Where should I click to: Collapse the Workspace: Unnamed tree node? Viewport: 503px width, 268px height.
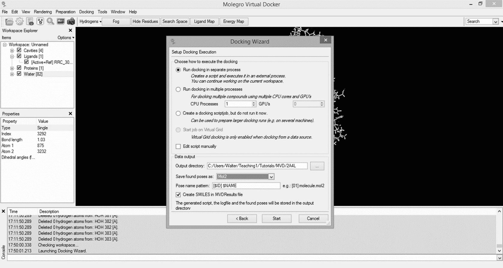[x=5, y=45]
